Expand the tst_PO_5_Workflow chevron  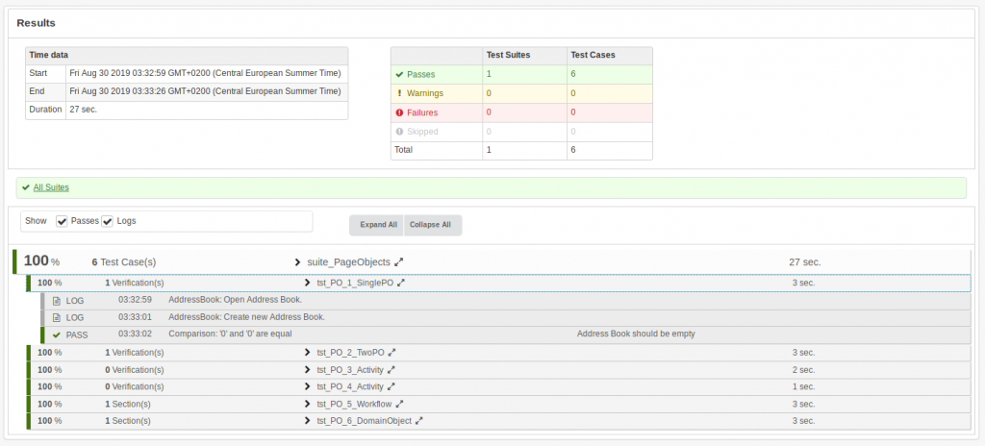click(308, 404)
